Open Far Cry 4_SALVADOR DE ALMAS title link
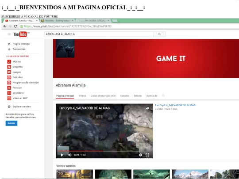Viewport: 239px width, 179px height. [x=175, y=105]
